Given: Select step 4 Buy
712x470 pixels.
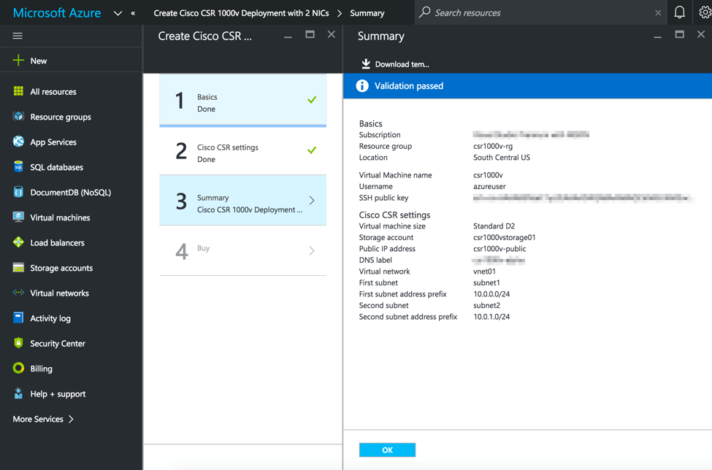Looking at the screenshot, I should pyautogui.click(x=242, y=250).
